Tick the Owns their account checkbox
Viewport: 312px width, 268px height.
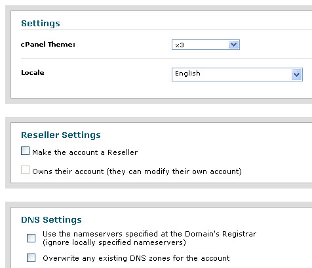tap(25, 170)
